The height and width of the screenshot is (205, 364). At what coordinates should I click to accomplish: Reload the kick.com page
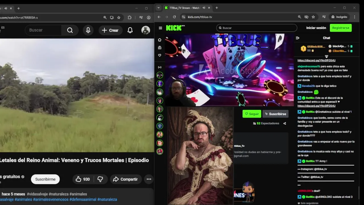(174, 17)
